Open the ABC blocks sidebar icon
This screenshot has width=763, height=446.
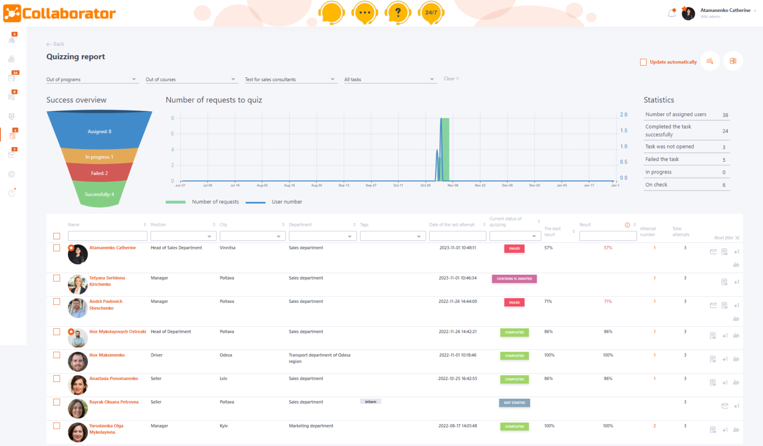click(x=11, y=59)
